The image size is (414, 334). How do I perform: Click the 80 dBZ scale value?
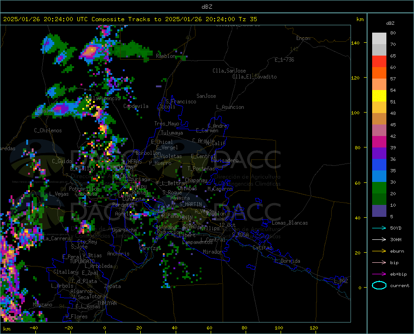point(393,33)
